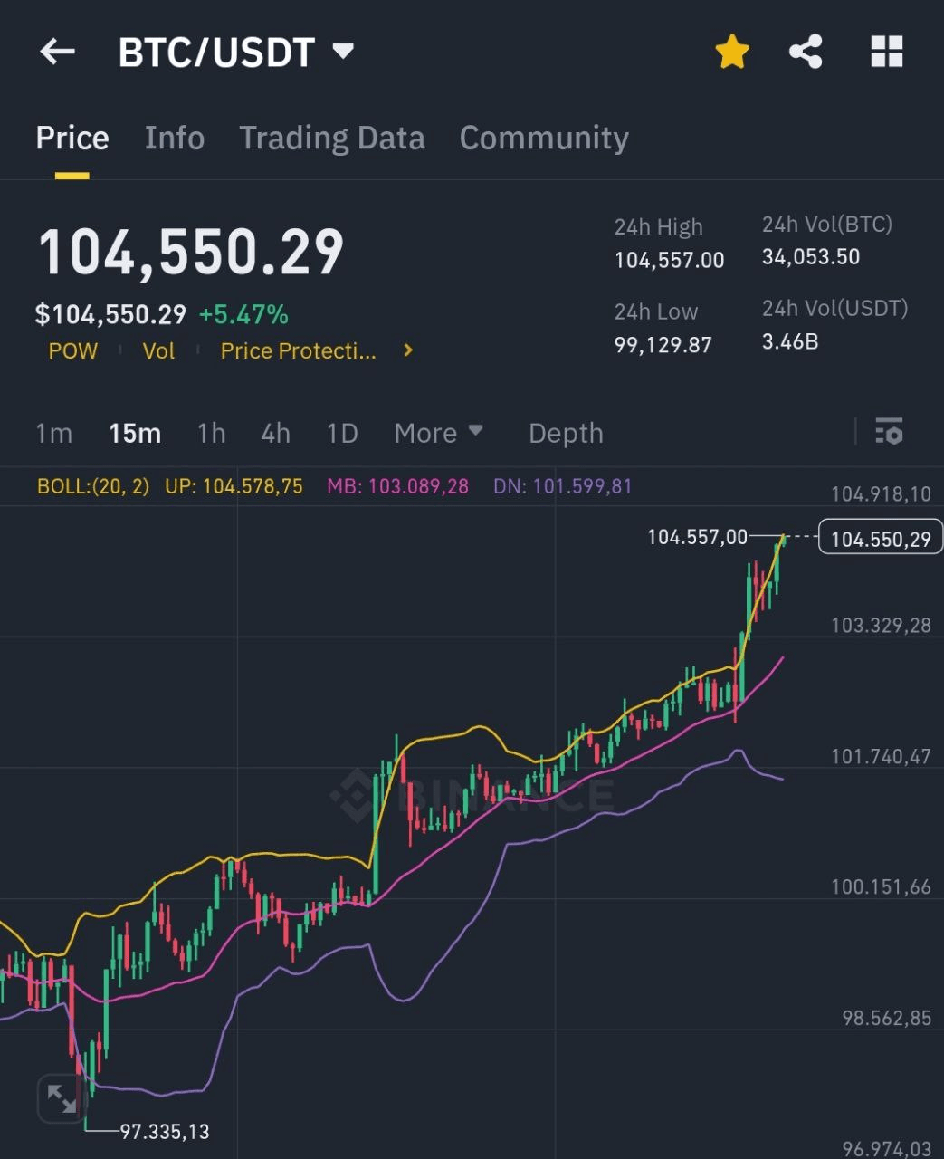Screen dimensions: 944x1159
Task: Tap the 104.918,10 price axis label
Action: point(881,493)
